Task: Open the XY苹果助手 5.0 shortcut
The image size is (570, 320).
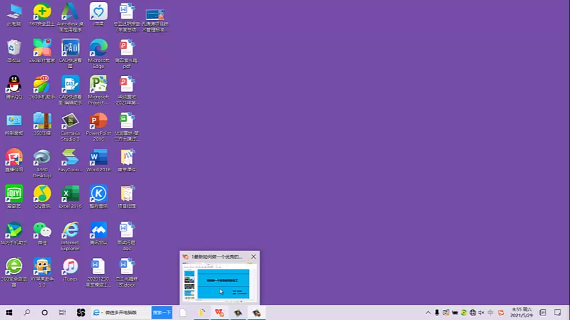Action: point(42,273)
